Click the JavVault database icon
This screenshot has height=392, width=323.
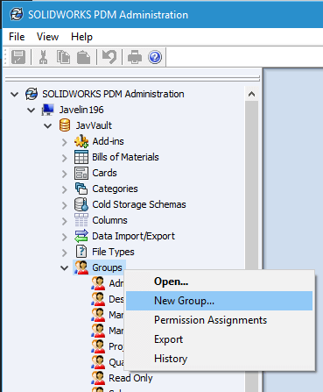click(65, 125)
